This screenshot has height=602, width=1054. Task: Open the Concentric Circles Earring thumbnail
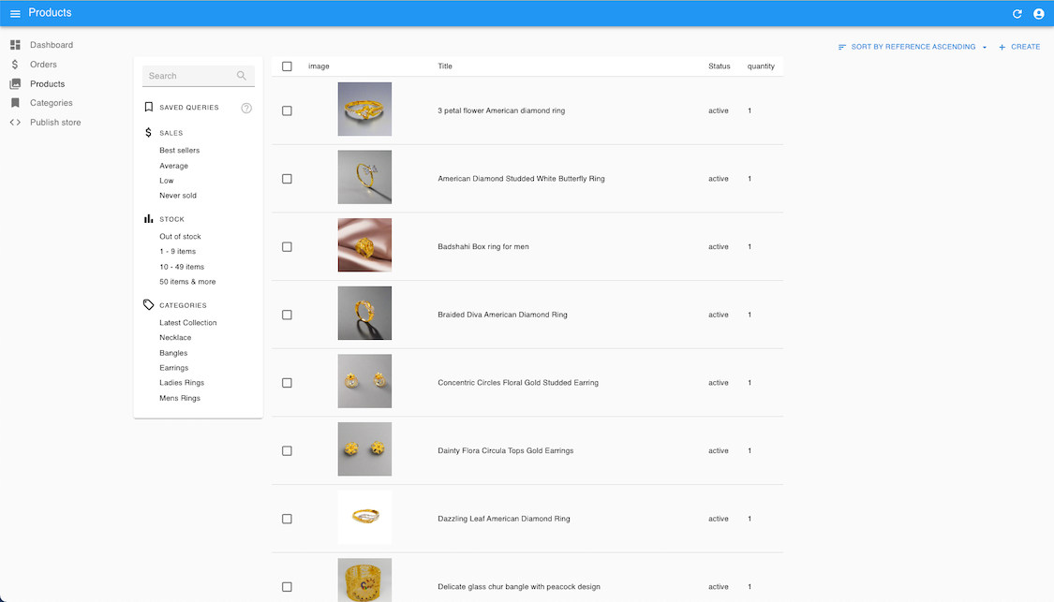pyautogui.click(x=364, y=381)
